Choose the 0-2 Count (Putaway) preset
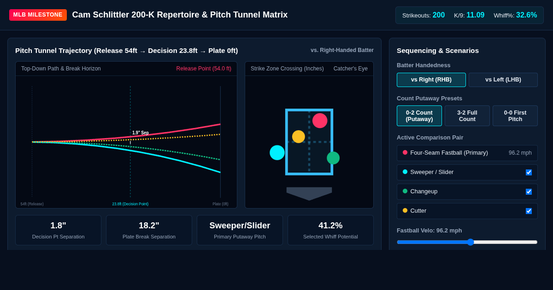The width and height of the screenshot is (553, 290). click(419, 116)
